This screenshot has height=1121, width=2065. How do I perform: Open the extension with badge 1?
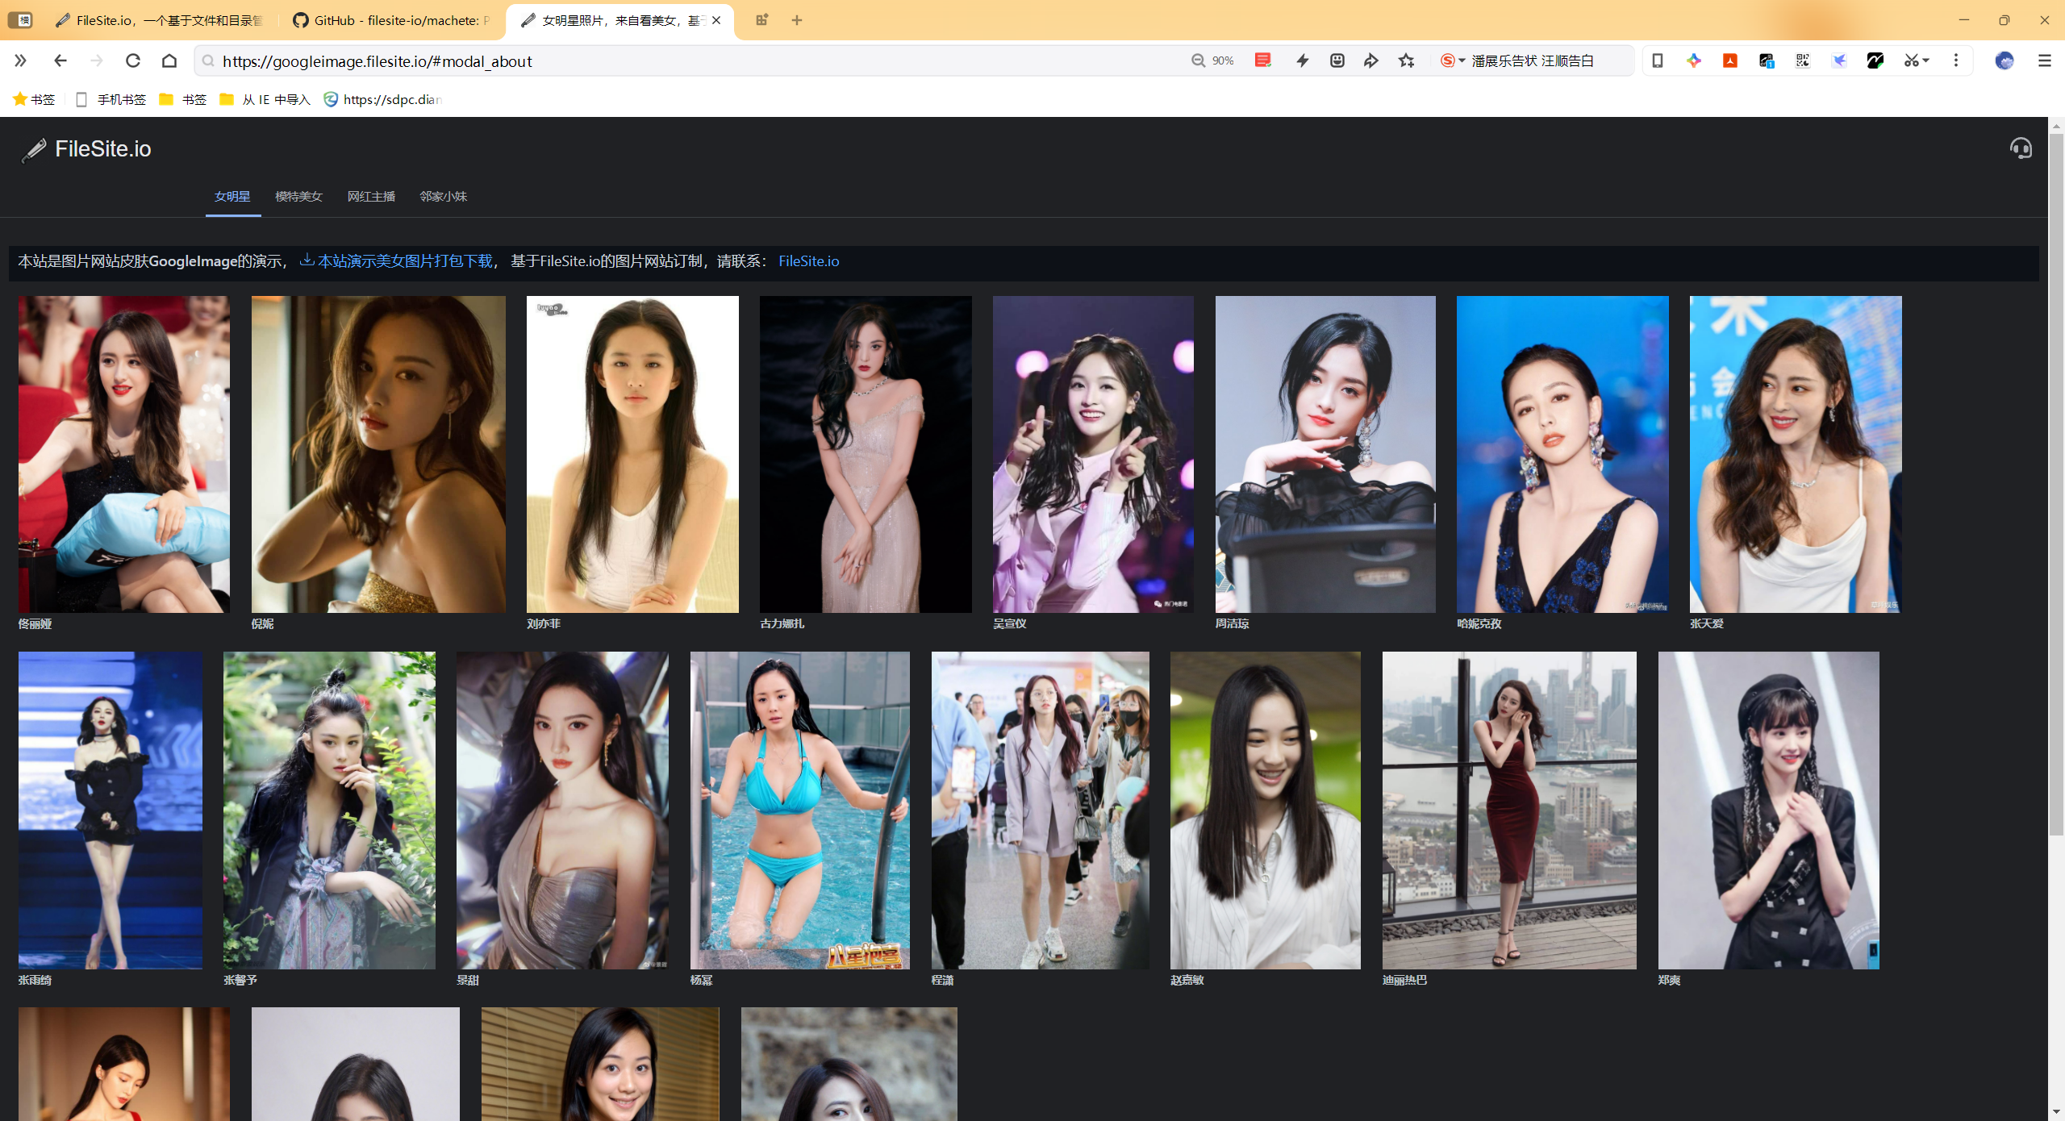(1767, 60)
